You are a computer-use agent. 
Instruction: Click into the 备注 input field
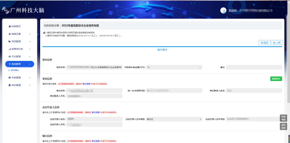pyautogui.click(x=254, y=67)
